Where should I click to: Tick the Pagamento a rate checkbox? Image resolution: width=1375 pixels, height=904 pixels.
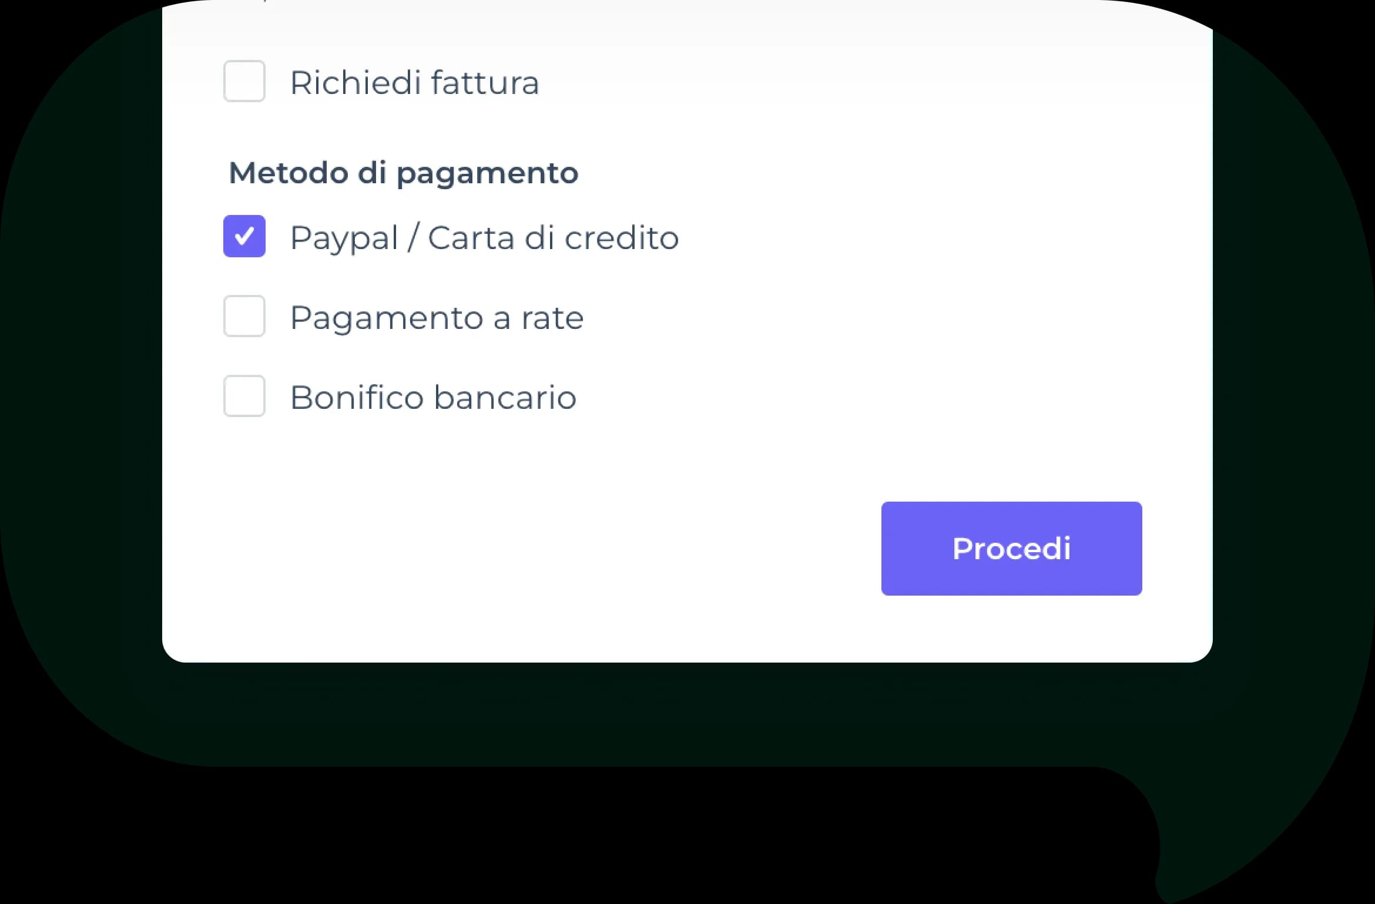(244, 316)
